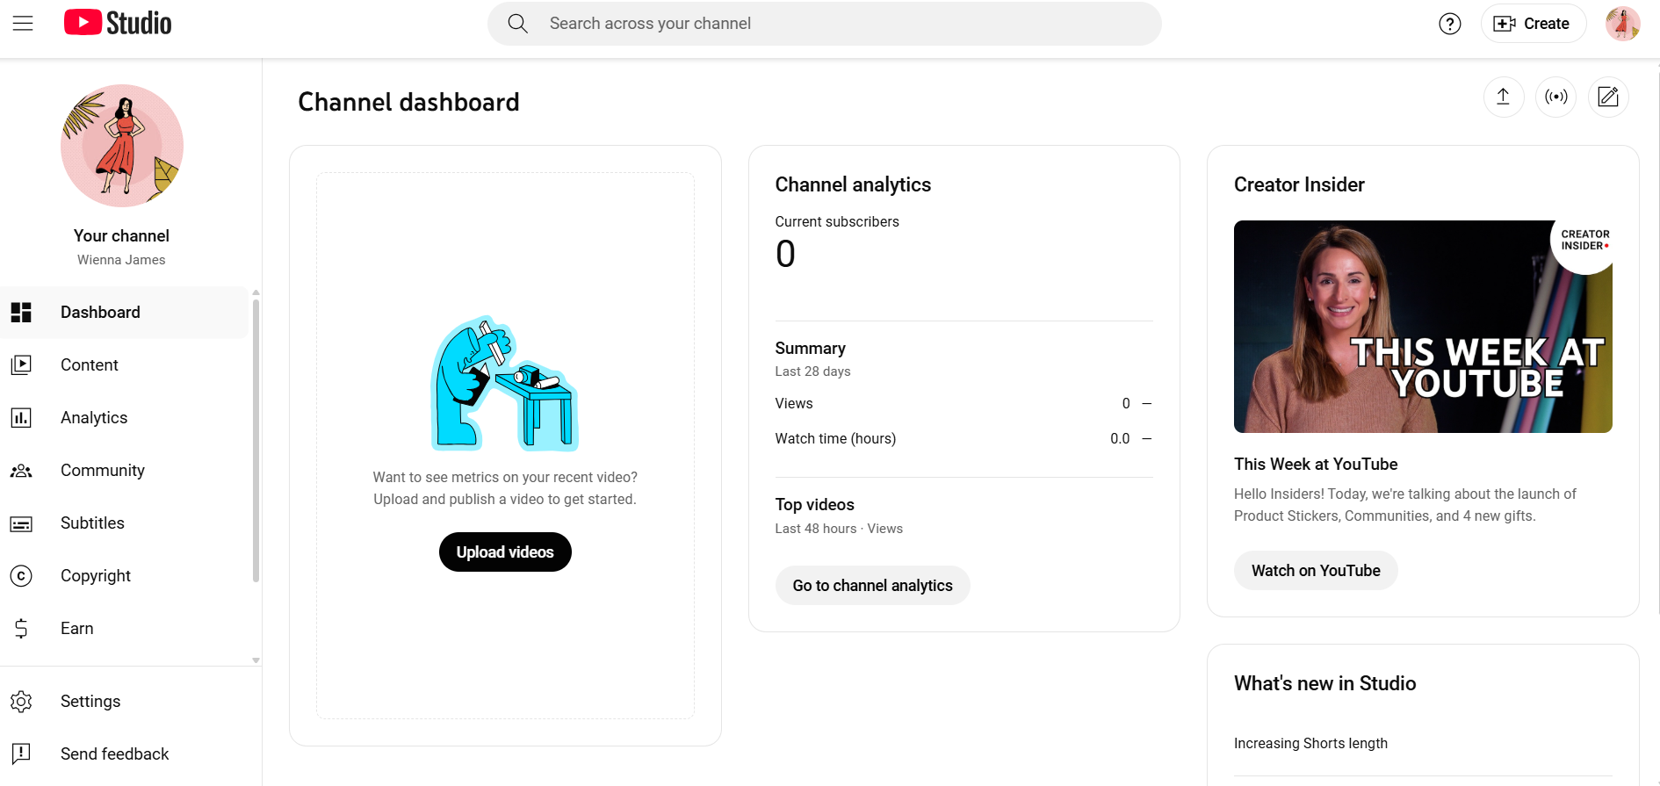Click the Go live broadcast icon

(x=1556, y=97)
